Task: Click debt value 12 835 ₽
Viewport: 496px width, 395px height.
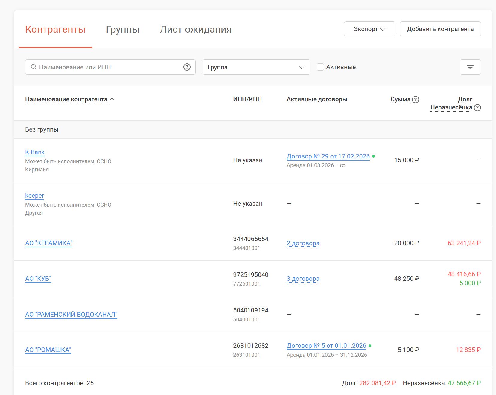Action: tap(468, 350)
